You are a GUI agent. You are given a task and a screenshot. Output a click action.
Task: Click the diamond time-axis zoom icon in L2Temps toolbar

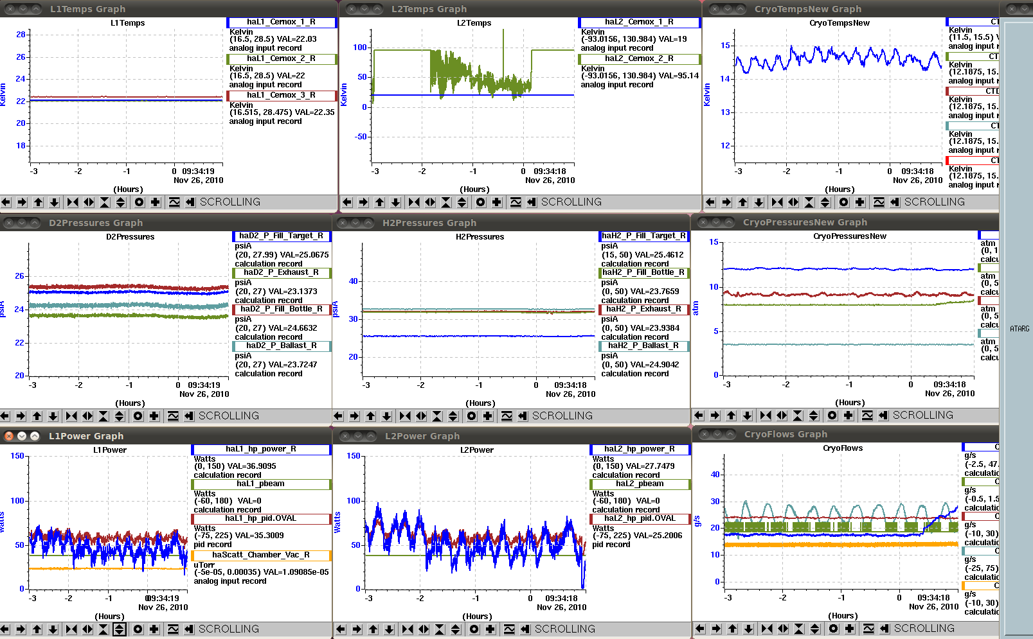point(430,202)
